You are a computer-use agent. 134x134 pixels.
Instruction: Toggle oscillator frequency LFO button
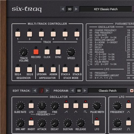pyautogui.click(x=31, y=106)
